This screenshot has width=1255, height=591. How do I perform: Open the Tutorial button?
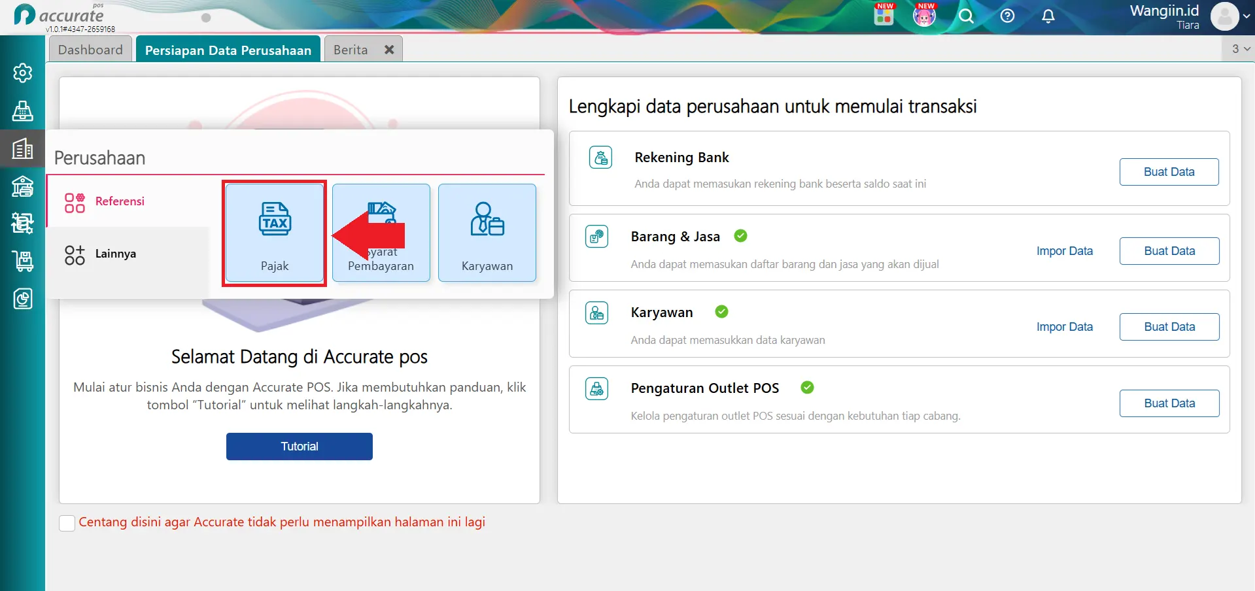pos(300,447)
